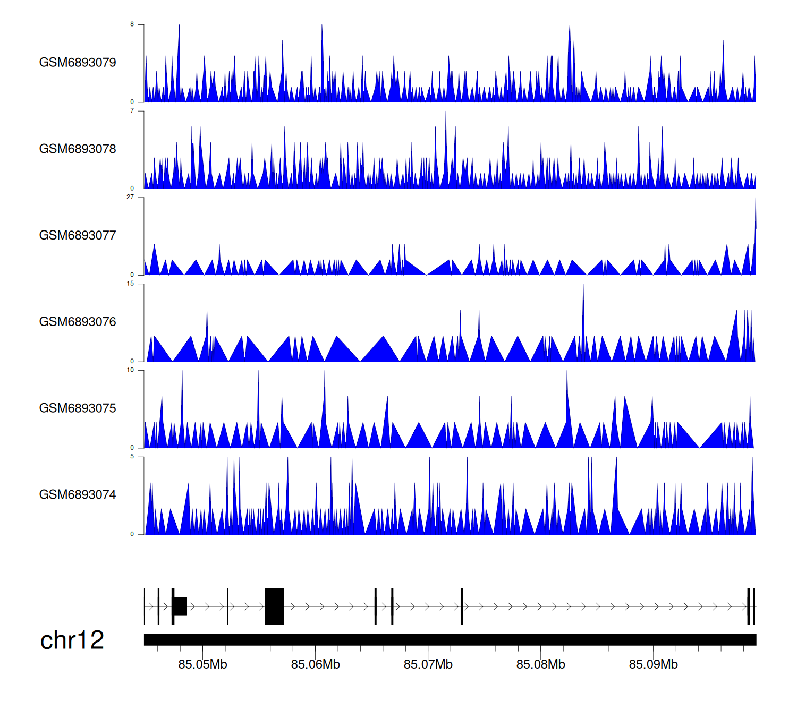
Task: Select the GSM6893078 track label
Action: pos(78,149)
